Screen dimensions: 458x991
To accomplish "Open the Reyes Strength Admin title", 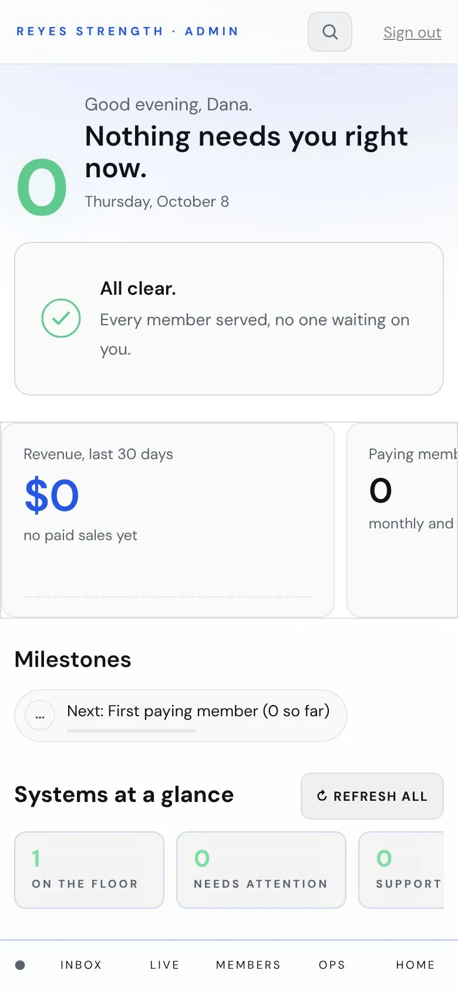I will (x=127, y=31).
